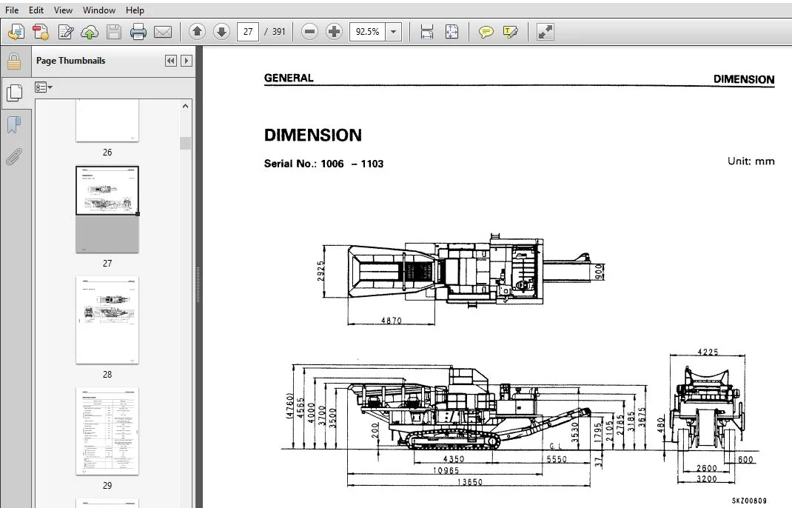Click the 4225 width dimension value
The height and width of the screenshot is (508, 792).
pos(708,352)
